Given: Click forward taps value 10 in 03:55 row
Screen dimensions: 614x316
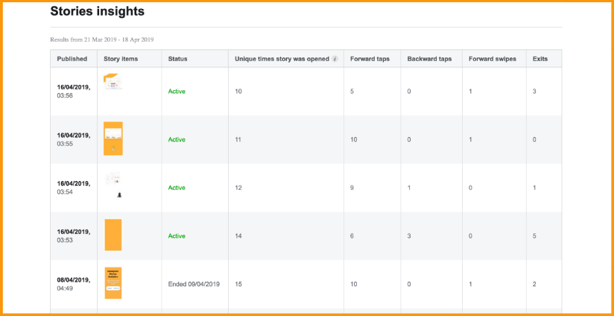Looking at the screenshot, I should (x=354, y=139).
